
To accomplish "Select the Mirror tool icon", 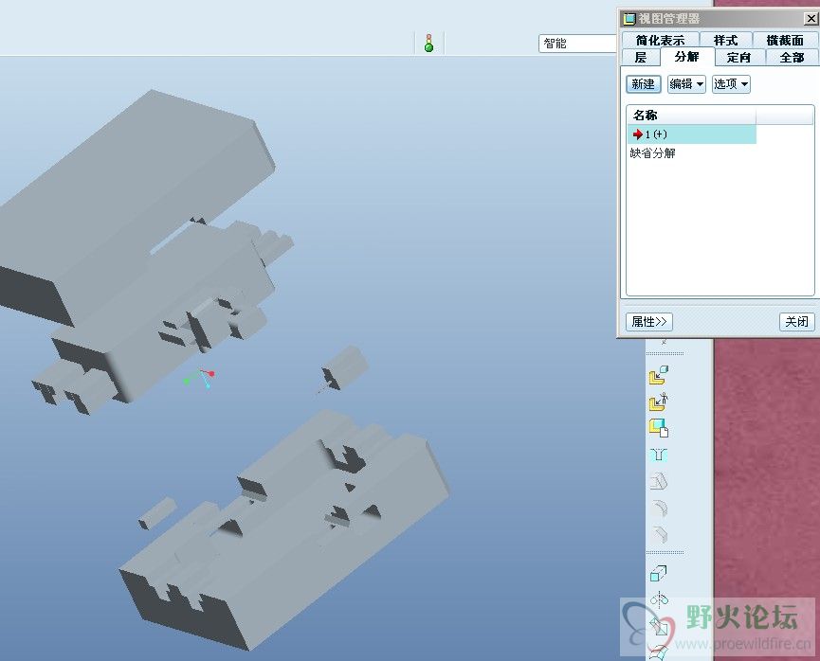I will pyautogui.click(x=659, y=599).
